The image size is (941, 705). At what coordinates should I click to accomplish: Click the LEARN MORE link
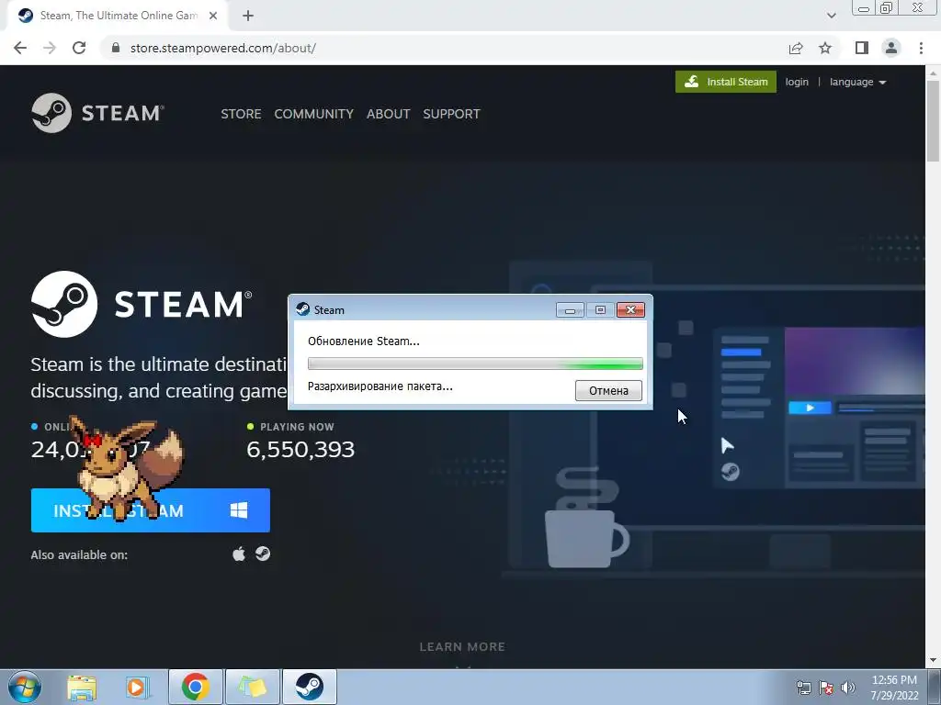click(x=462, y=647)
